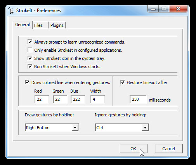Toggle Draw colored line when entering gestures
This screenshot has width=196, height=165.
click(27, 82)
